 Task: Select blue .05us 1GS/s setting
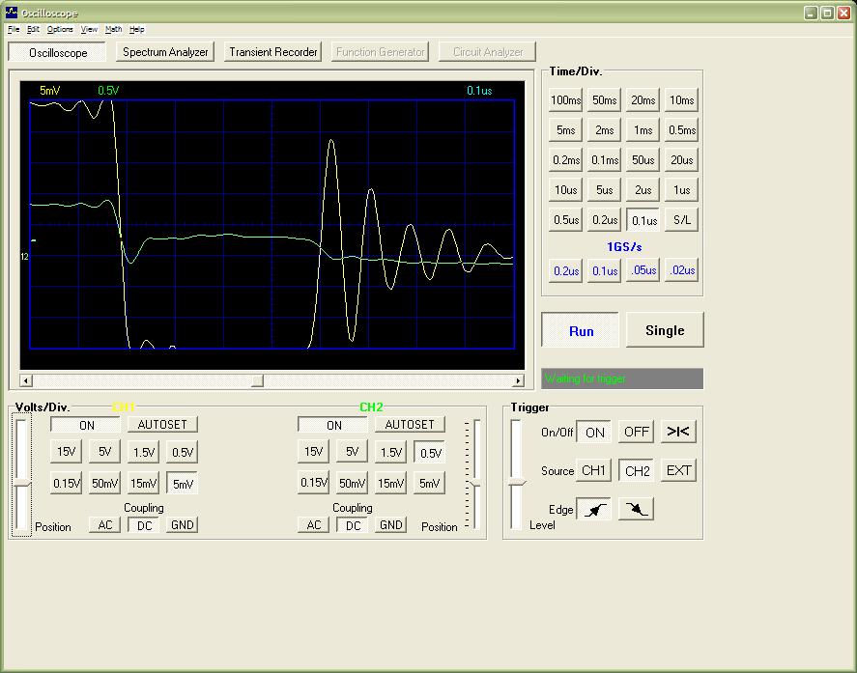[643, 271]
